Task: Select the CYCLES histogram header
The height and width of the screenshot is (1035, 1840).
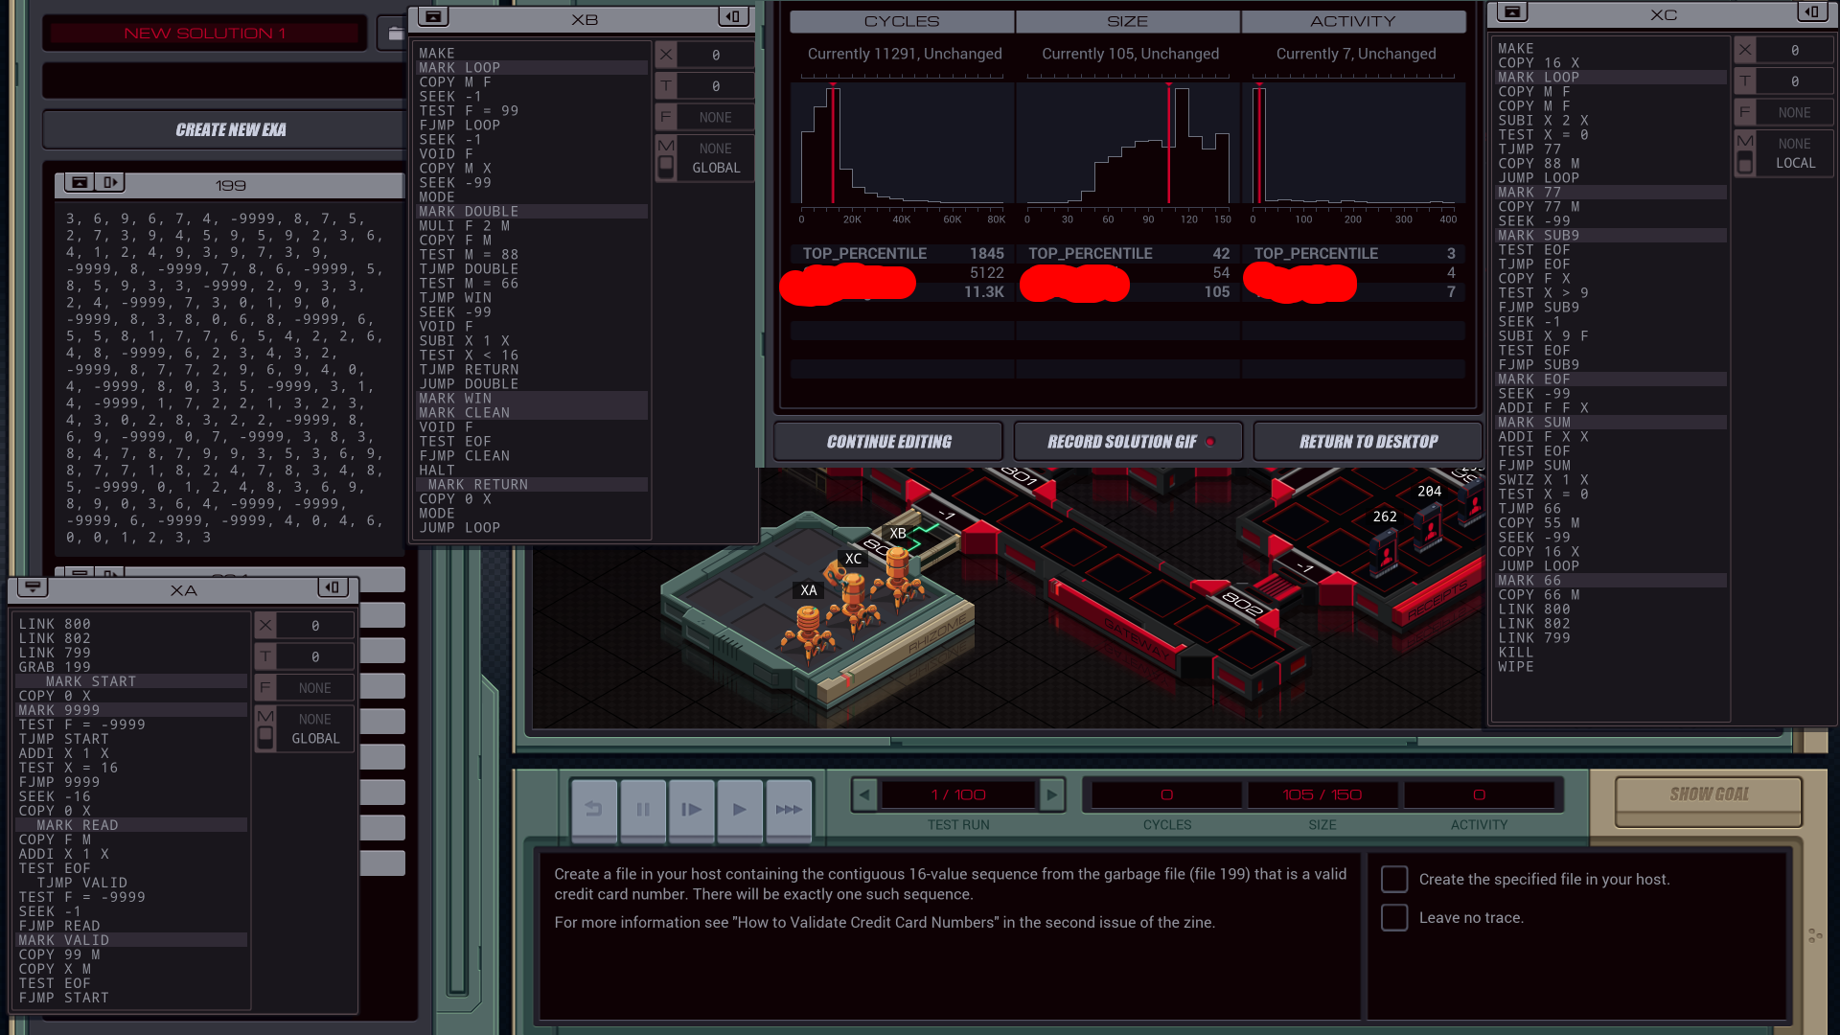Action: 901,21
